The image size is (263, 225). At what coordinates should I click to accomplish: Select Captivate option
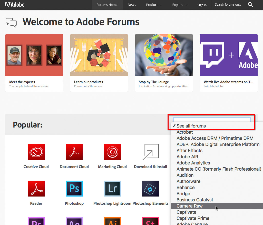tap(217, 212)
